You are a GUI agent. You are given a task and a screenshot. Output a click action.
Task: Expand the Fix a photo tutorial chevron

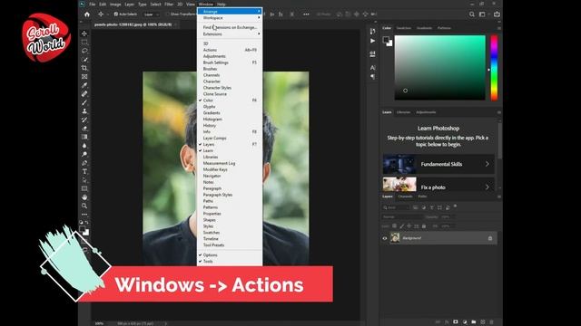487,187
